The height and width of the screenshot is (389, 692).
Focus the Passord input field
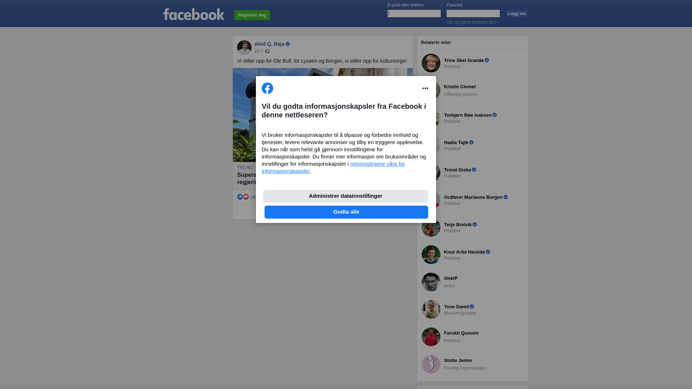pyautogui.click(x=473, y=13)
